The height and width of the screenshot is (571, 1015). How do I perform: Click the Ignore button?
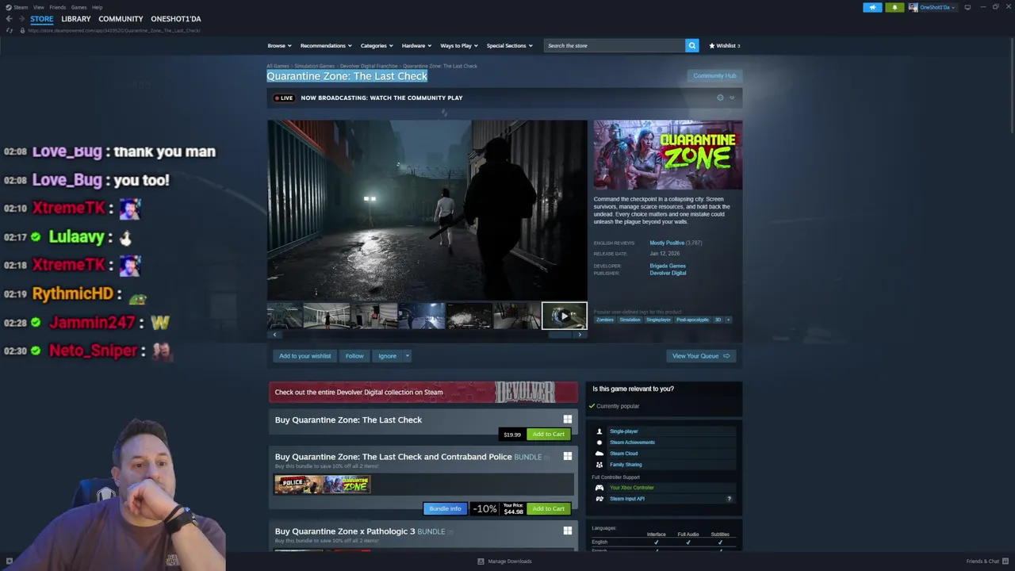(x=387, y=356)
